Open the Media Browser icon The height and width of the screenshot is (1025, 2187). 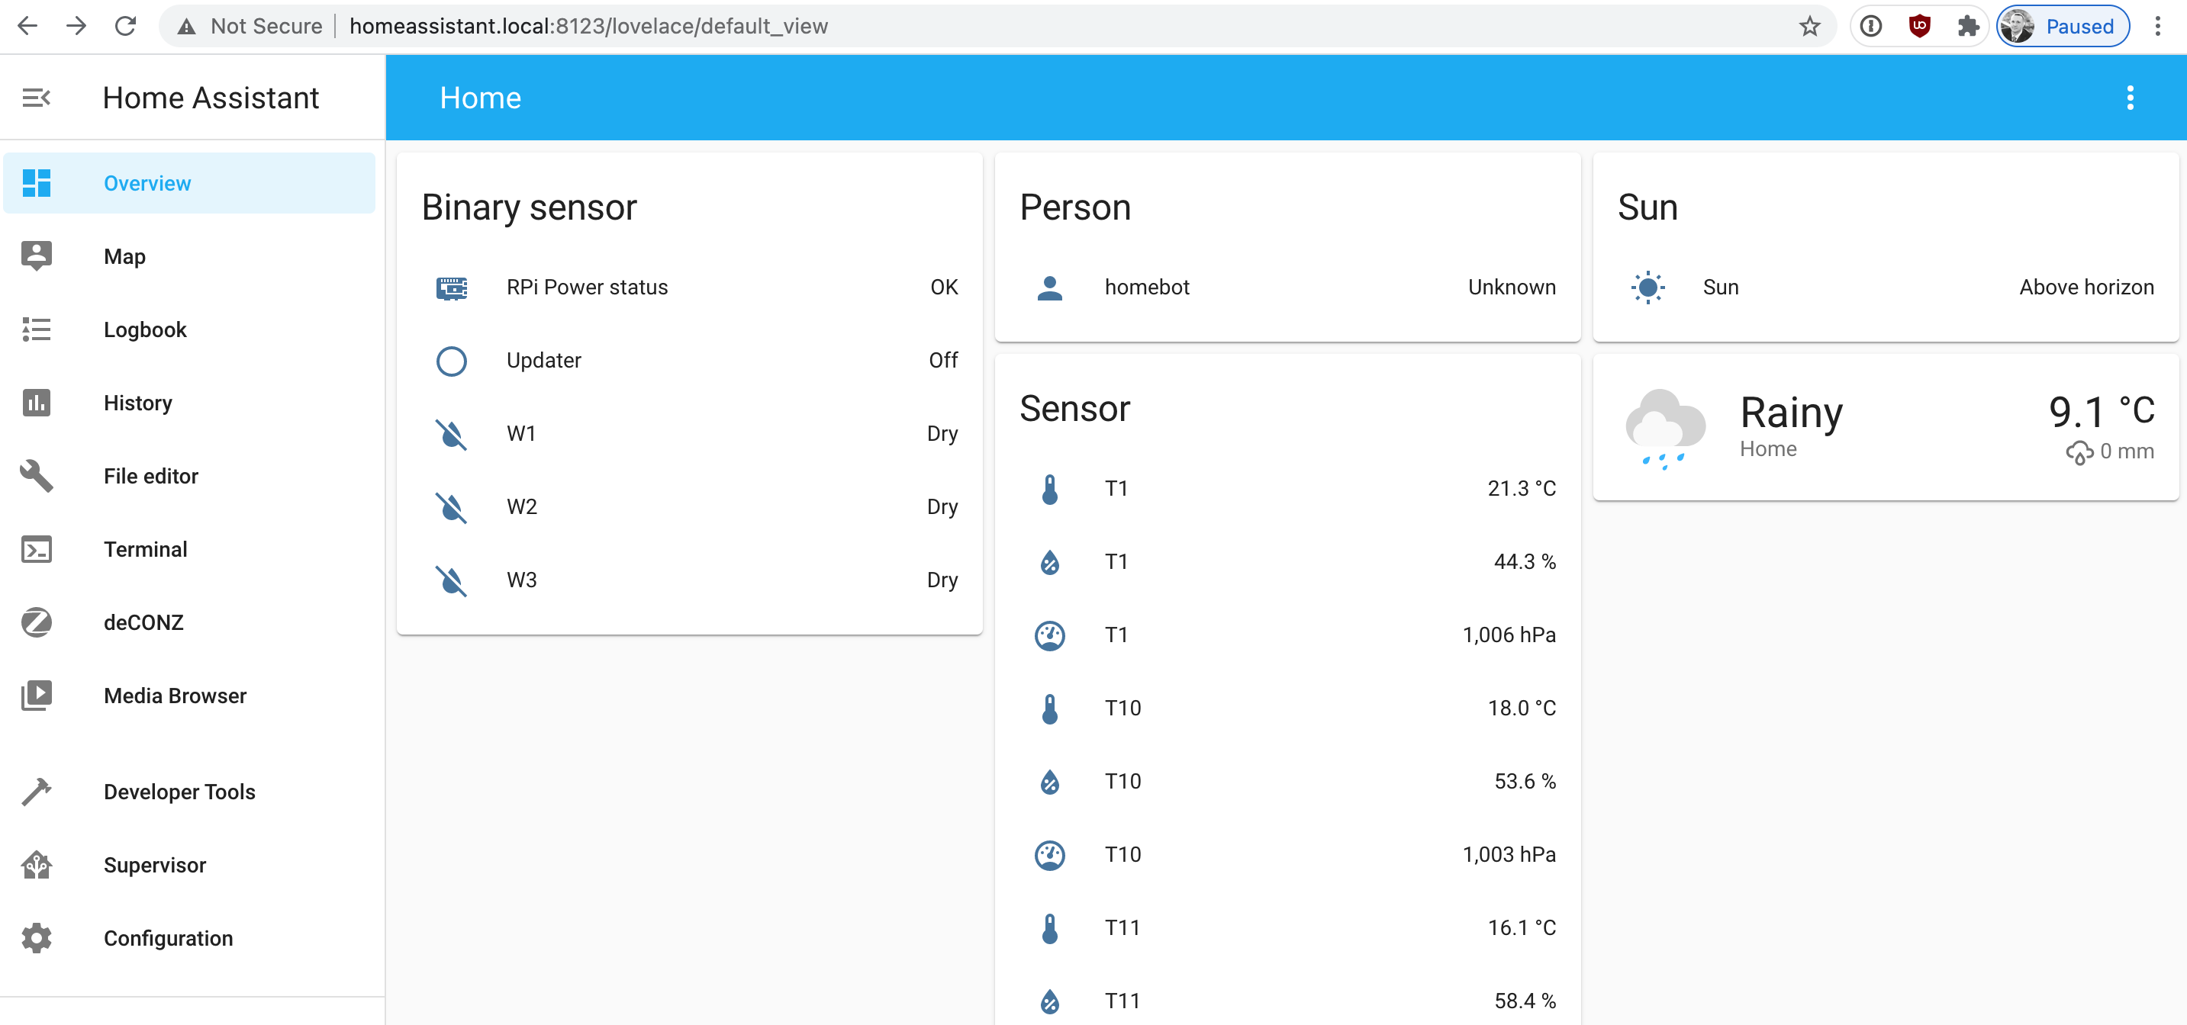pos(36,695)
